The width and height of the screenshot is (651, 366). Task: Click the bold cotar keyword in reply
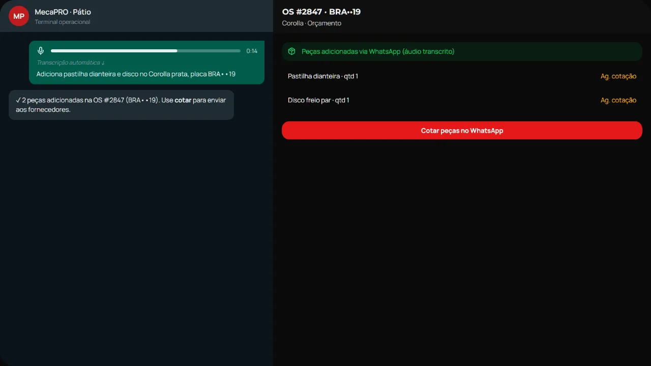pos(183,100)
